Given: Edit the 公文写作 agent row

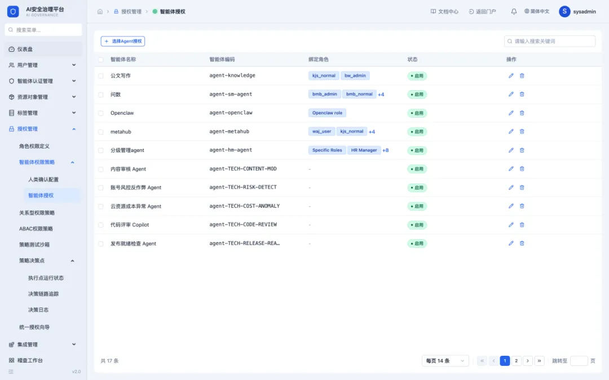Looking at the screenshot, I should click(511, 75).
